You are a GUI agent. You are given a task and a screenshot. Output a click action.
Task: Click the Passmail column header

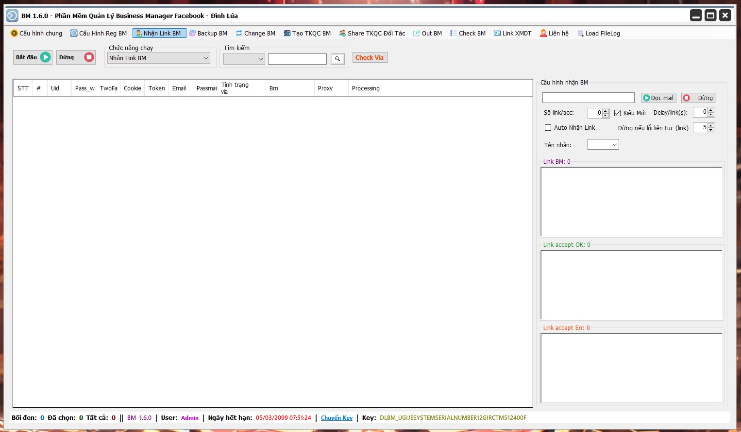[205, 88]
